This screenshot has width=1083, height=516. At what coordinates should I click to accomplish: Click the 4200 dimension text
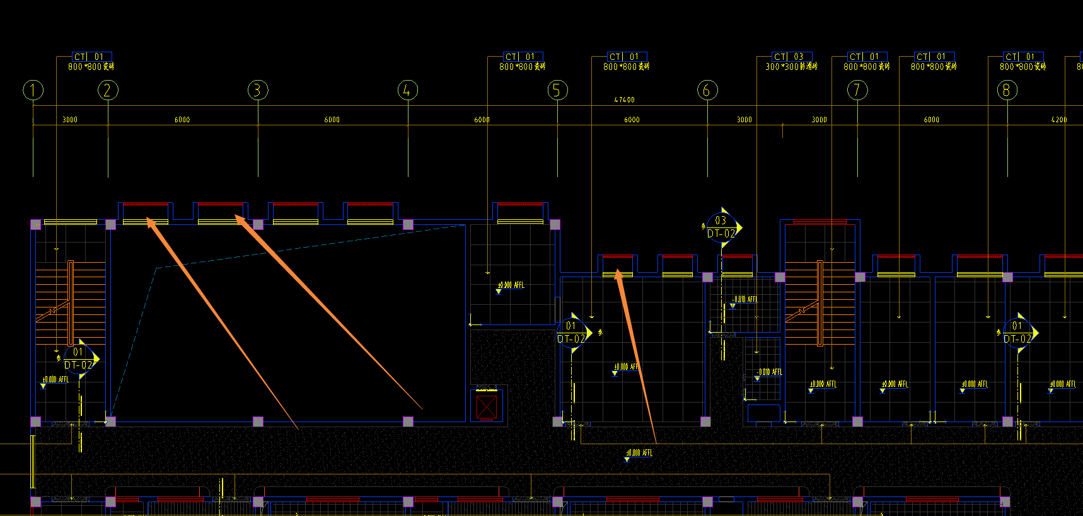tap(1059, 120)
